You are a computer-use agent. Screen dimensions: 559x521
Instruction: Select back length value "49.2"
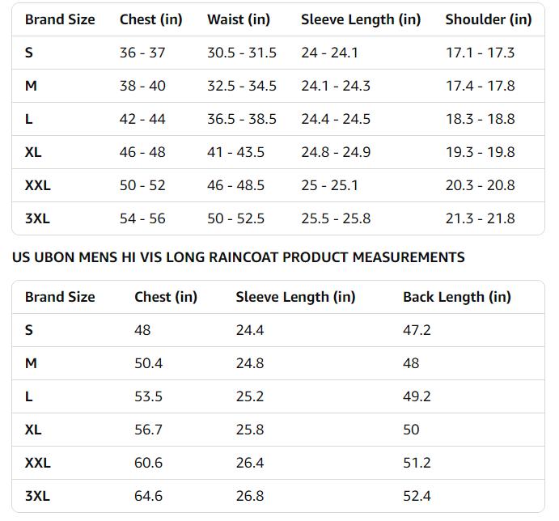(x=417, y=396)
